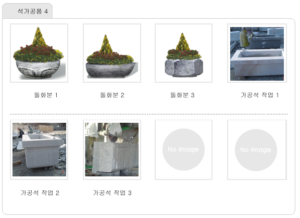Click the yellow cone shrub in 돌화분 1
This screenshot has height=218, width=300.
[x=39, y=37]
